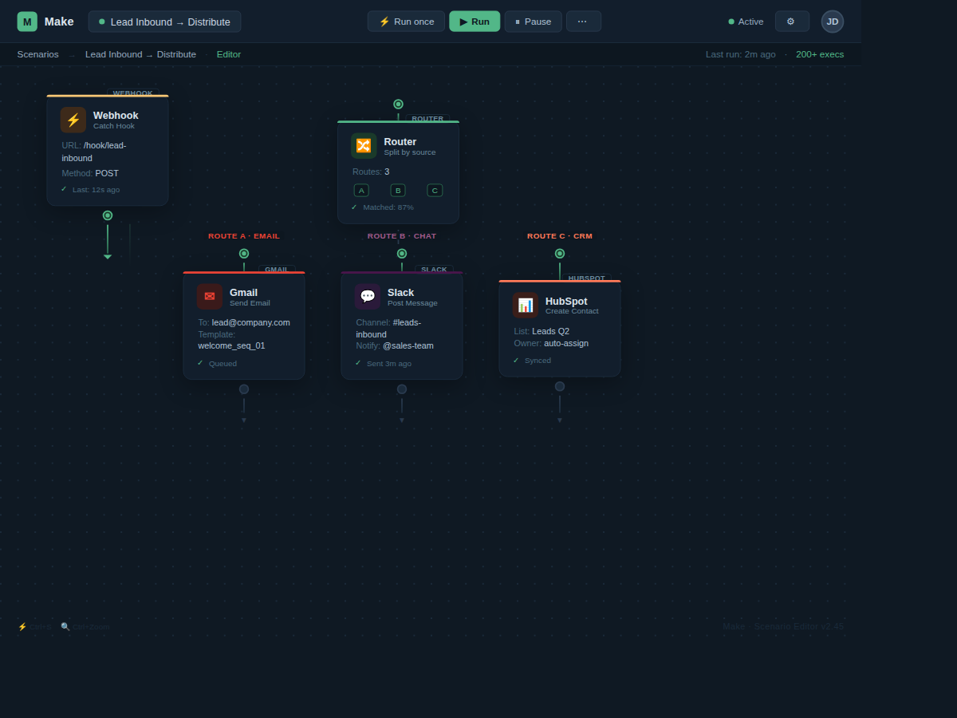Click the lead@company.com recipient value

(251, 322)
